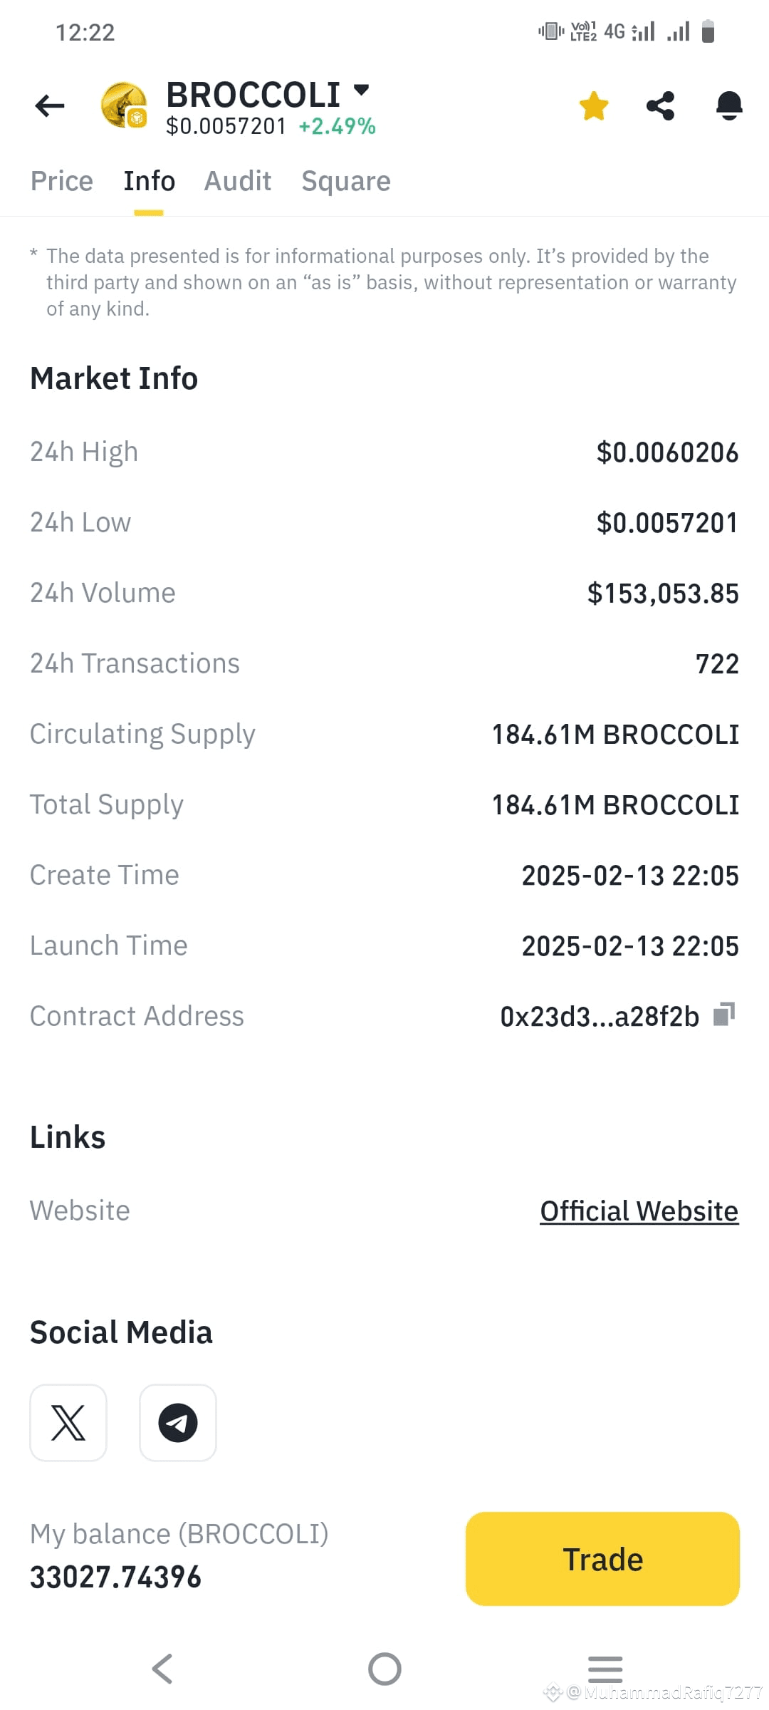Open price alerts via the bell icon
The height and width of the screenshot is (1710, 769).
click(x=728, y=105)
